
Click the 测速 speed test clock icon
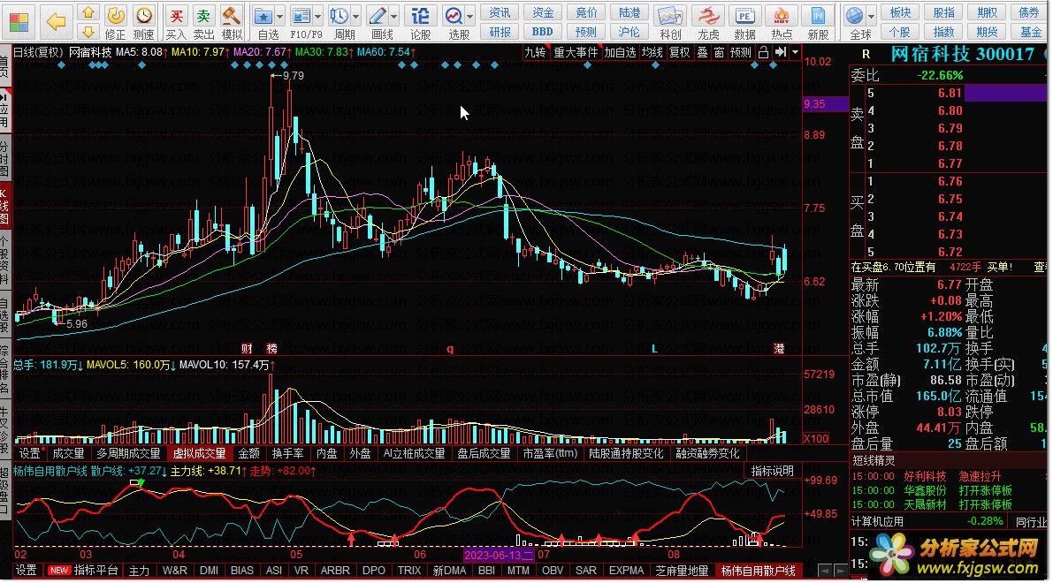(x=144, y=22)
